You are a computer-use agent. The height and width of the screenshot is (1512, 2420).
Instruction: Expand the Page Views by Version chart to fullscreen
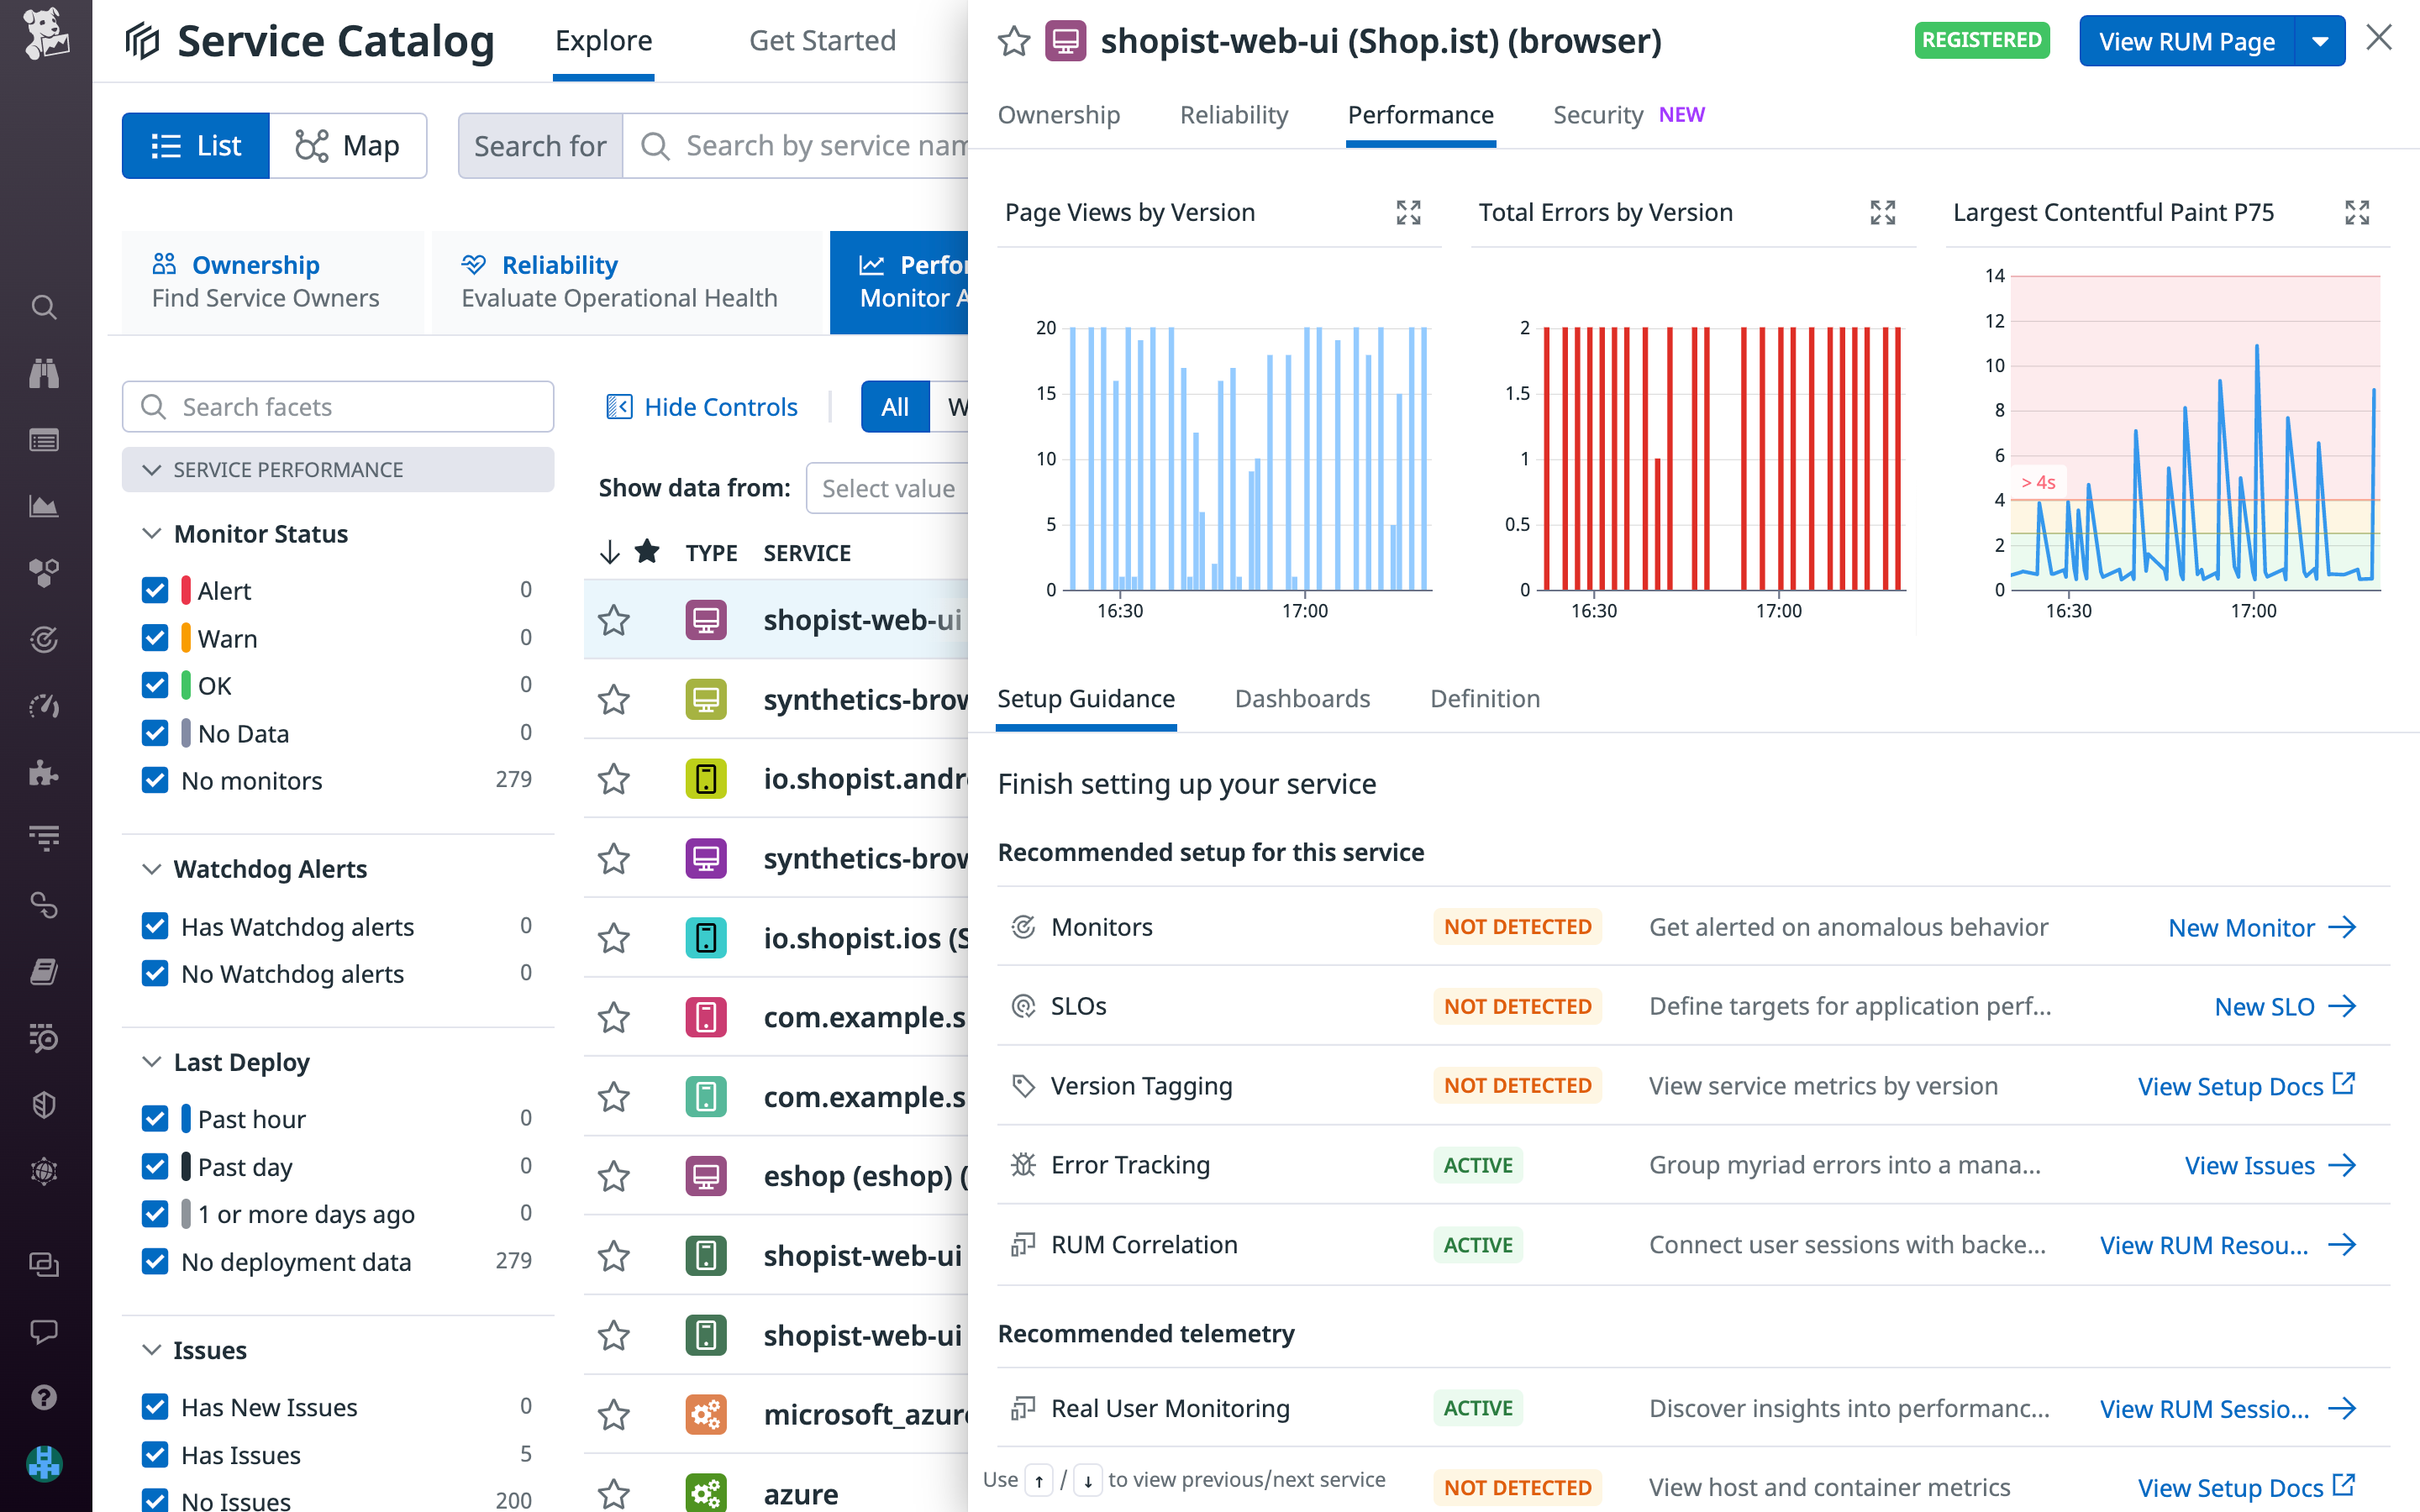[1408, 212]
